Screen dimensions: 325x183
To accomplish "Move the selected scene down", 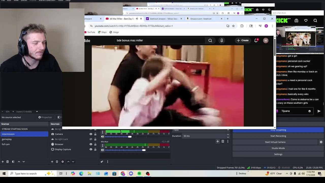I will pos(24,162).
